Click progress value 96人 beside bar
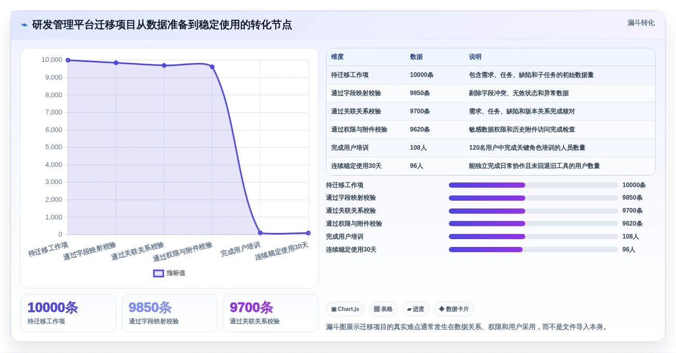Screen dimensions: 676x353 629,250
